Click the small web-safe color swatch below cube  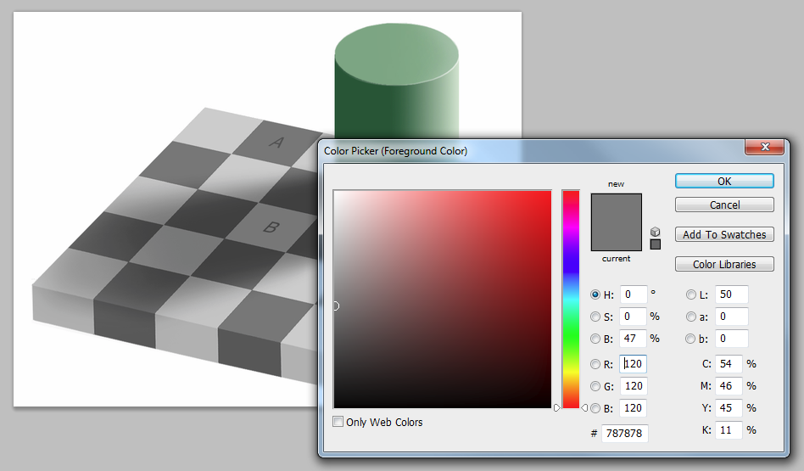(655, 244)
